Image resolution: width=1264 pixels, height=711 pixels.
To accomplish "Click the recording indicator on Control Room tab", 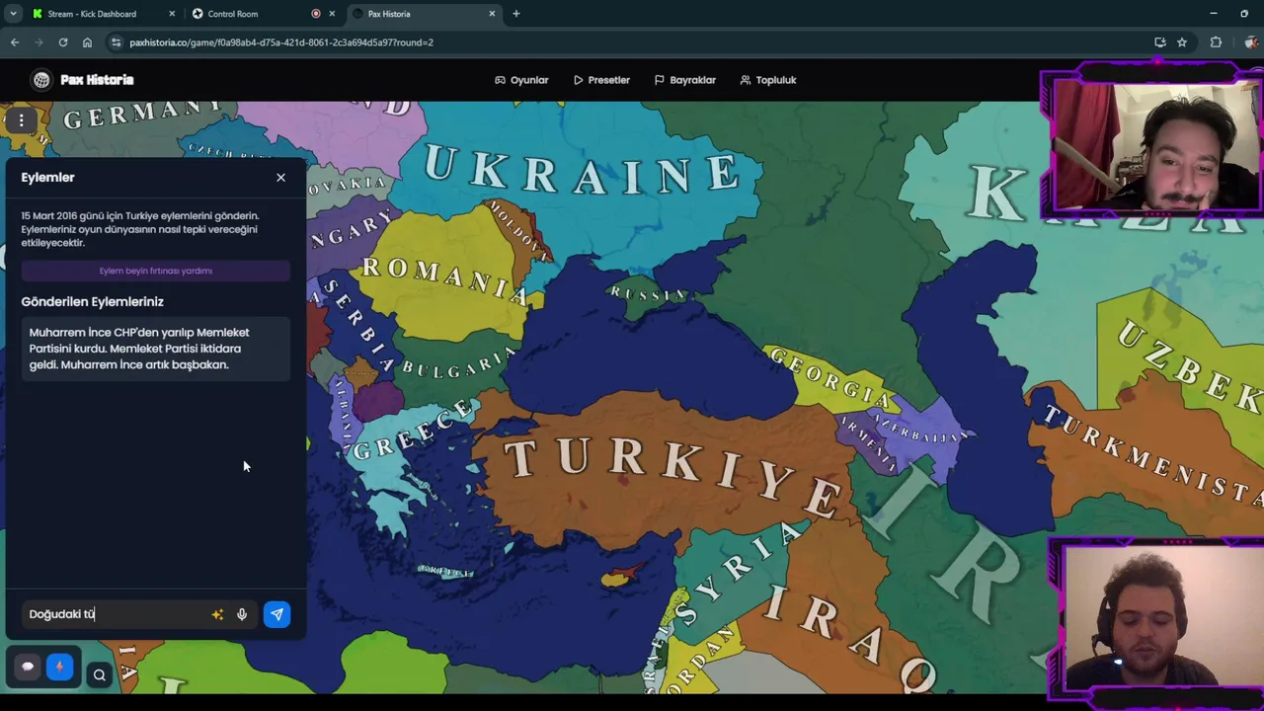I will click(x=316, y=14).
